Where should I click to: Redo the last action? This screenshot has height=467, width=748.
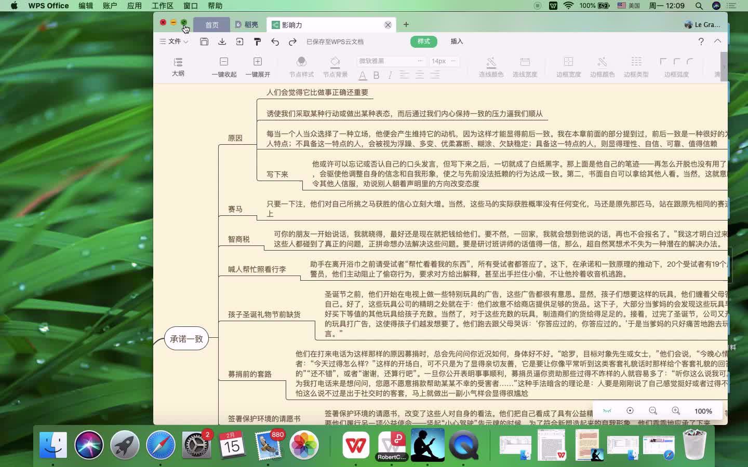pos(292,42)
